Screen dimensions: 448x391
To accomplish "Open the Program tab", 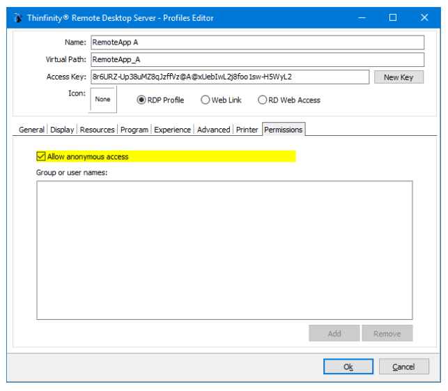I will point(134,130).
